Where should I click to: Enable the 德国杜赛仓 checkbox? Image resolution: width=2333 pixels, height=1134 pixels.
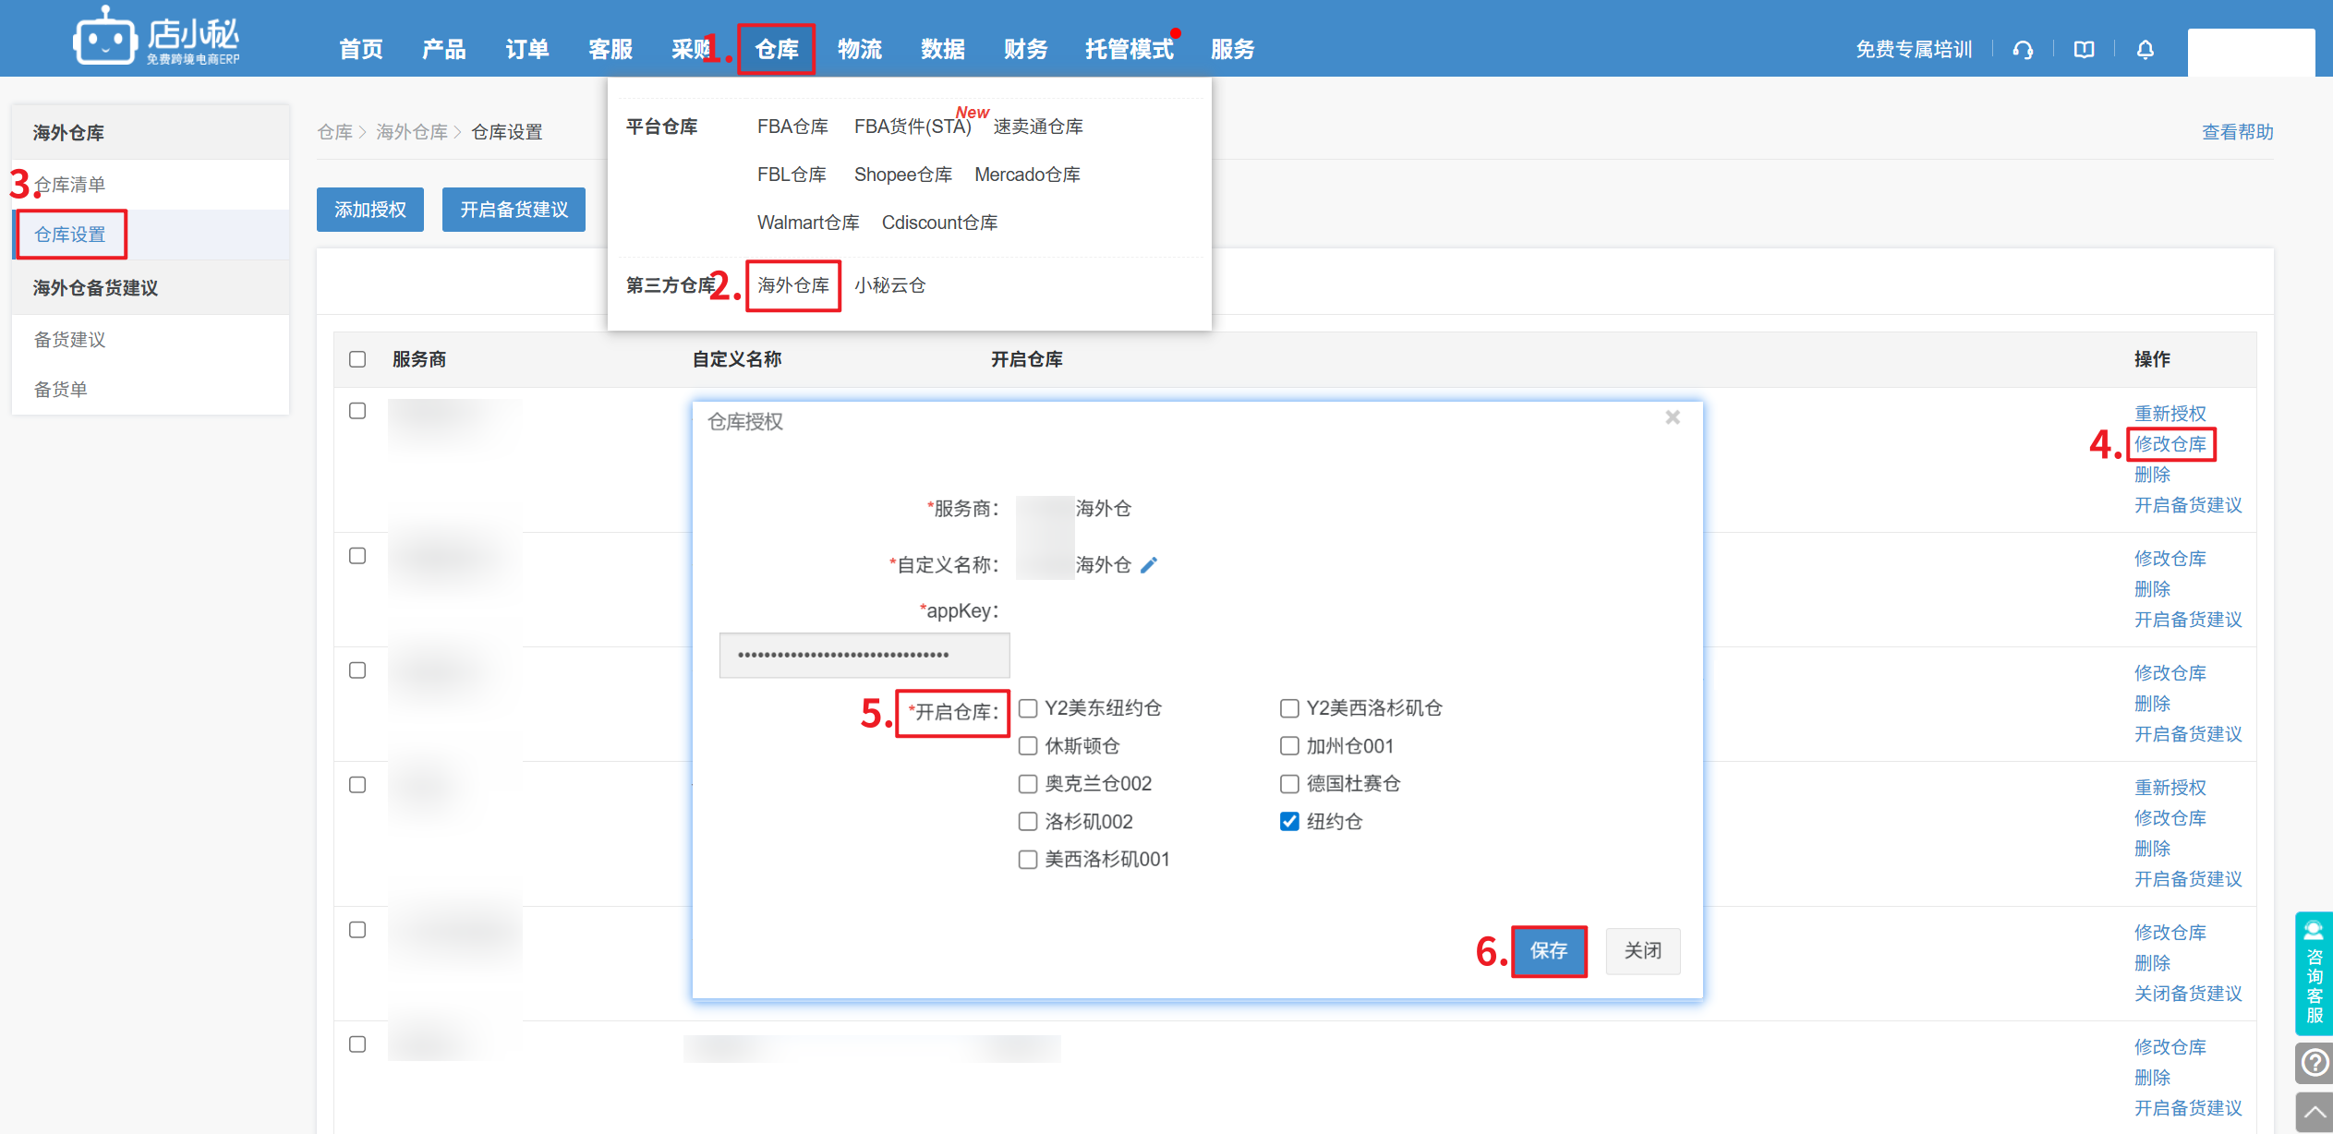pyautogui.click(x=1289, y=784)
